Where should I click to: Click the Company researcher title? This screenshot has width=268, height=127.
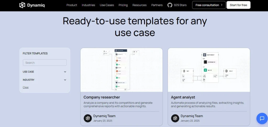(x=102, y=97)
